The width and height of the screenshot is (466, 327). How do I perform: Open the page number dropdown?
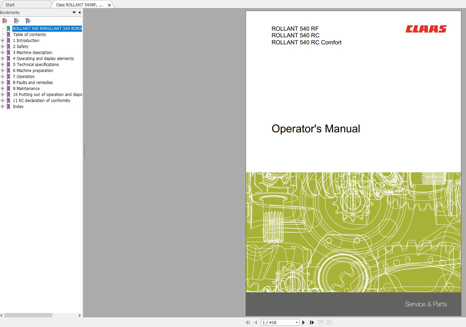click(x=297, y=322)
